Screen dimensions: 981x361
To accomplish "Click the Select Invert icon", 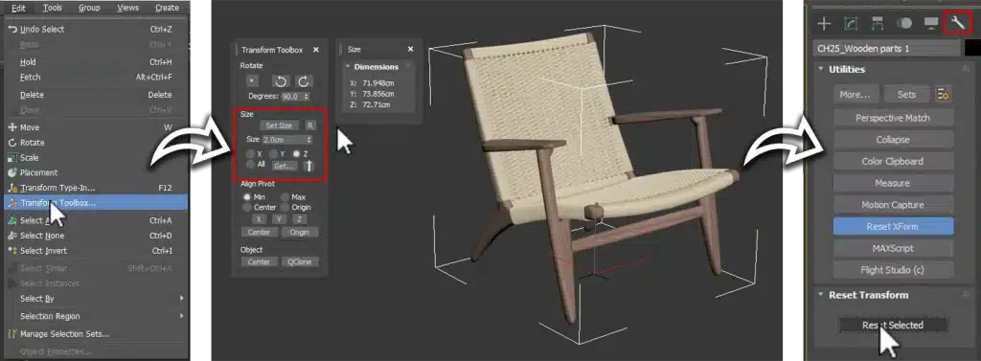I will 11,250.
